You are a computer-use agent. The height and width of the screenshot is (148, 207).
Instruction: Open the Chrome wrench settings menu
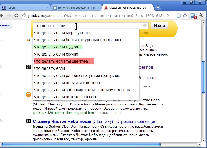[201, 16]
